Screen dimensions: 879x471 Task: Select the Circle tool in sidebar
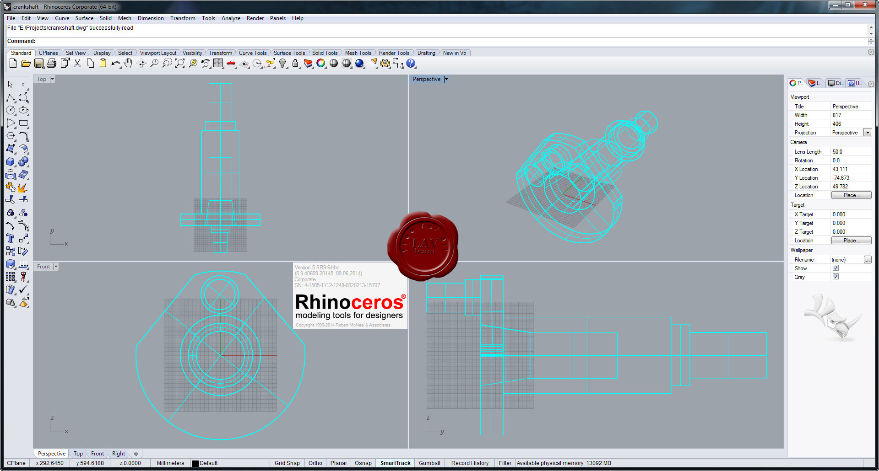(11, 110)
